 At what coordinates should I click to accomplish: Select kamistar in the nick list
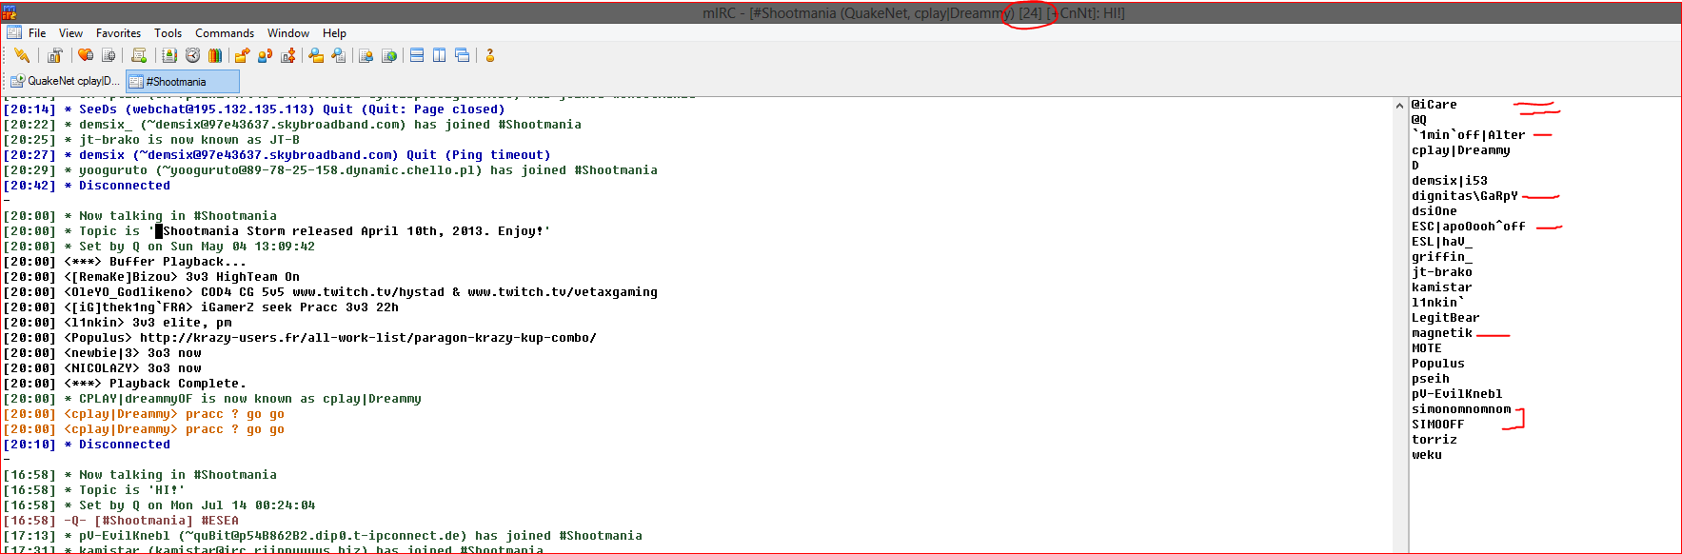click(1441, 287)
